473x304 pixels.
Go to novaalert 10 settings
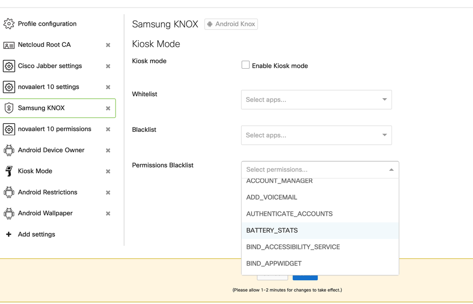[48, 87]
